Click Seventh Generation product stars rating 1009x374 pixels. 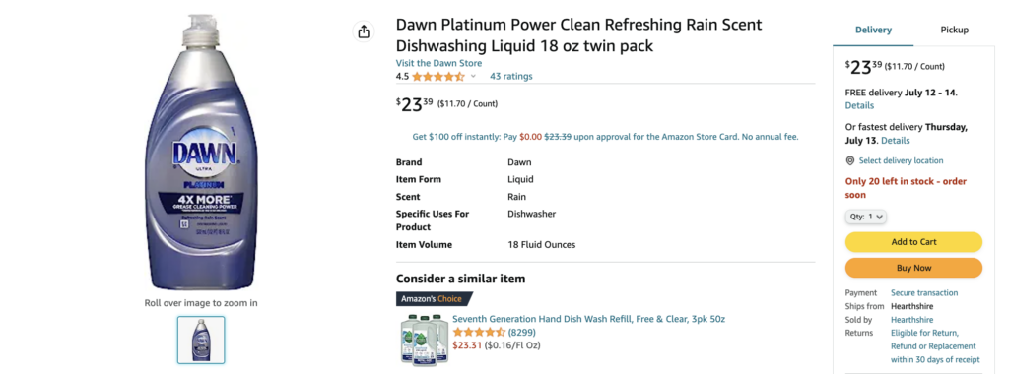tap(479, 333)
